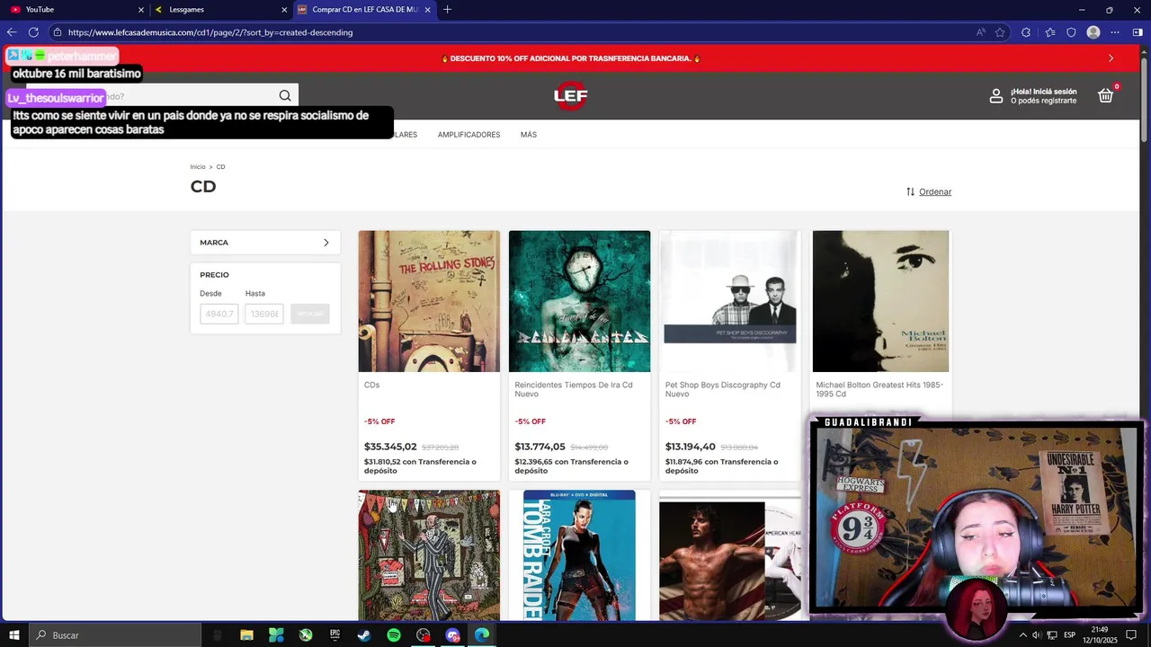Close the YouTube tab

(x=140, y=10)
